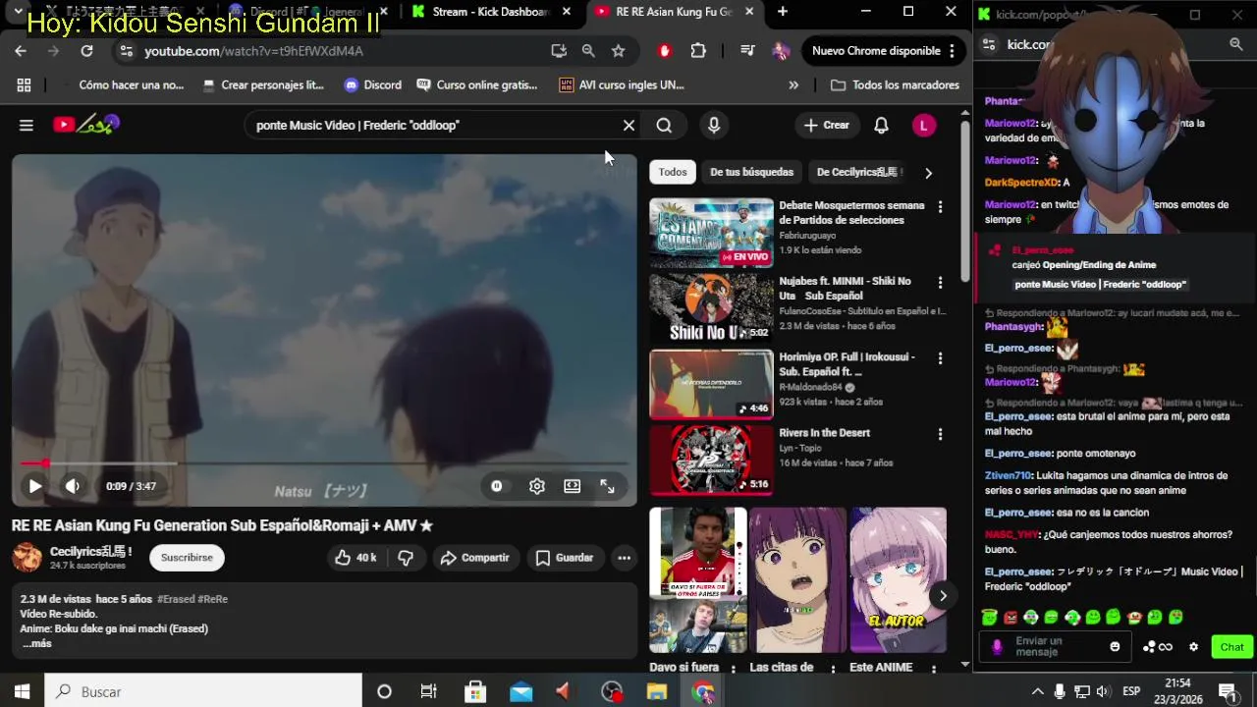Open the Debate Mosquetermos live thumbnail
This screenshot has width=1257, height=707.
711,233
